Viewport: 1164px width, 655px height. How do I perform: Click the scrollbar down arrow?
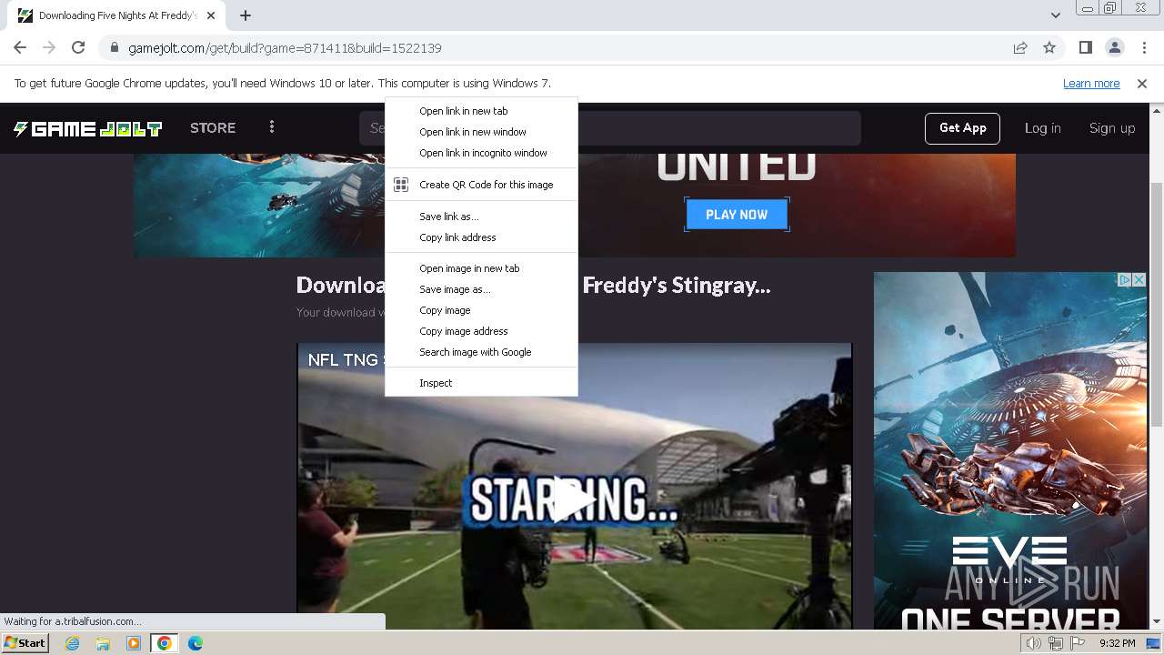pos(1157,621)
